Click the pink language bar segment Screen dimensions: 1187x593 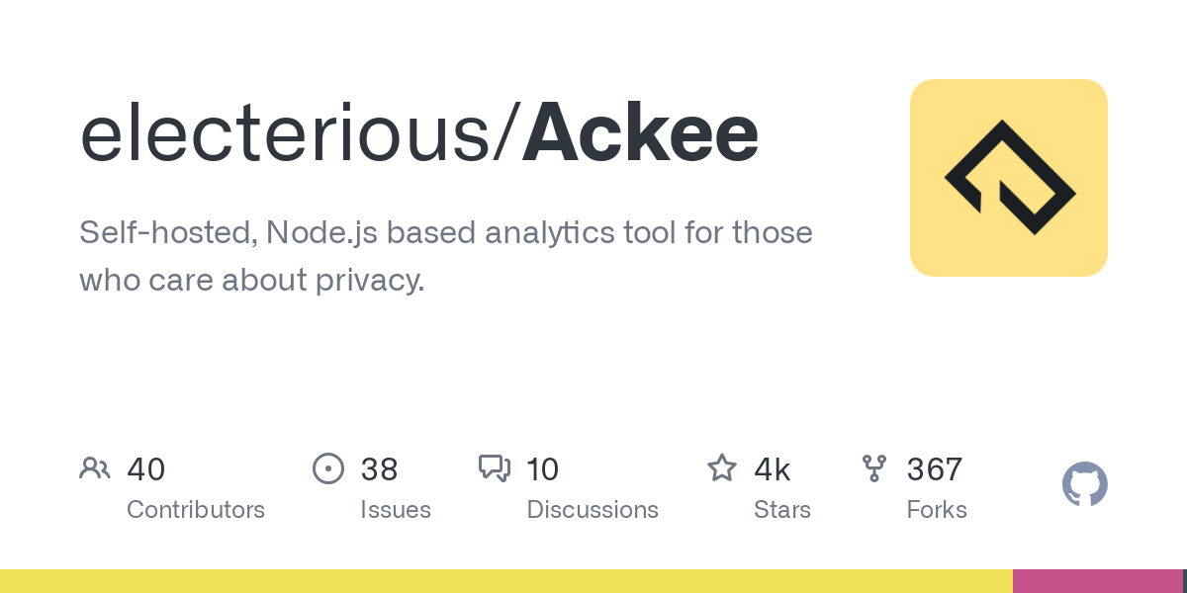(x=1097, y=581)
